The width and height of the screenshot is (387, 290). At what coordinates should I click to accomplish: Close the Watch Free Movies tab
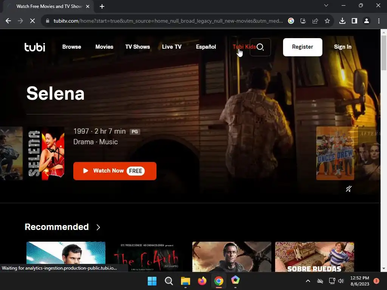tap(88, 6)
